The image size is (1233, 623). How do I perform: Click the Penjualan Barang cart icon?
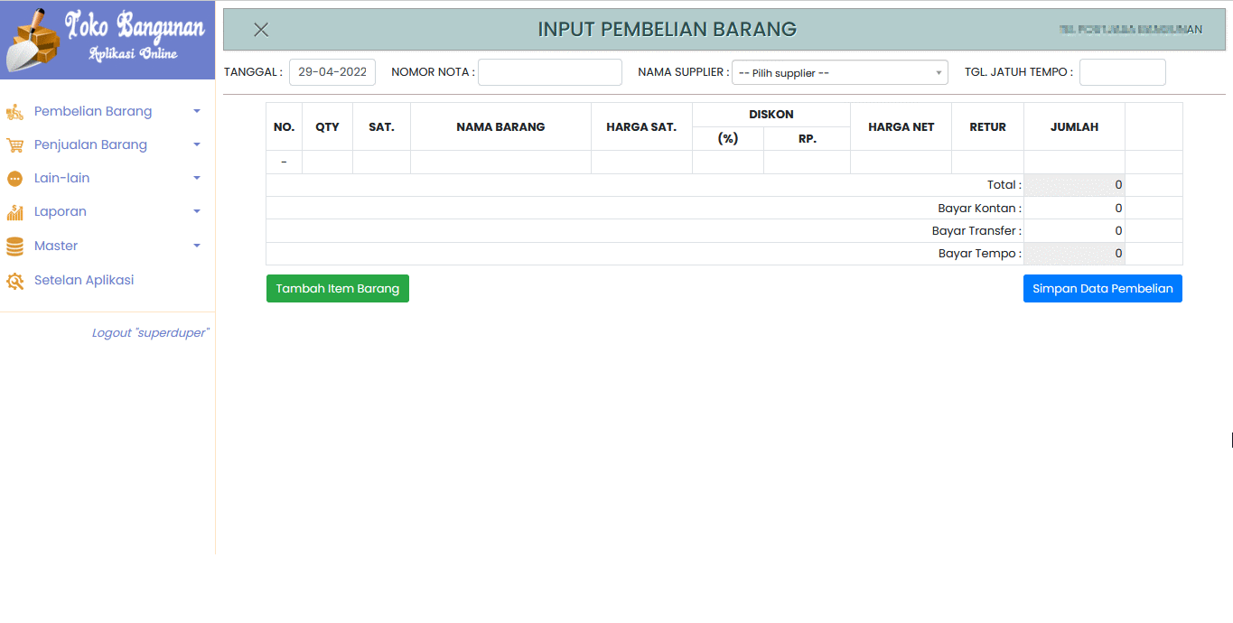pos(14,145)
